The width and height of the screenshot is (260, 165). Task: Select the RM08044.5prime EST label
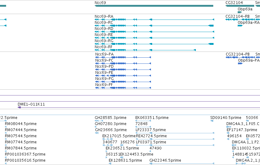tap(21, 124)
